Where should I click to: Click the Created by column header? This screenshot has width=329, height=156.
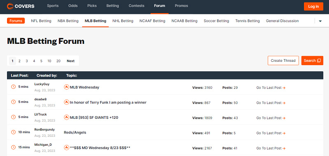tap(47, 75)
